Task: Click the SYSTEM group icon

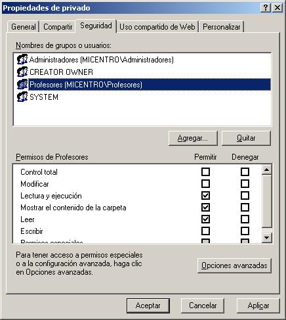Action: pyautogui.click(x=22, y=97)
